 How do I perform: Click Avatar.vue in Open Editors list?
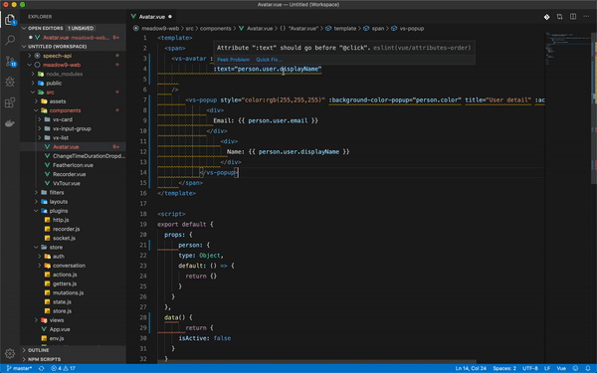pyautogui.click(x=73, y=38)
